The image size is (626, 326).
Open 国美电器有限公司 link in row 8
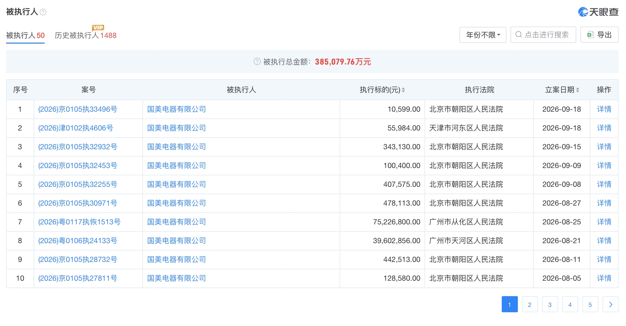[x=177, y=241]
